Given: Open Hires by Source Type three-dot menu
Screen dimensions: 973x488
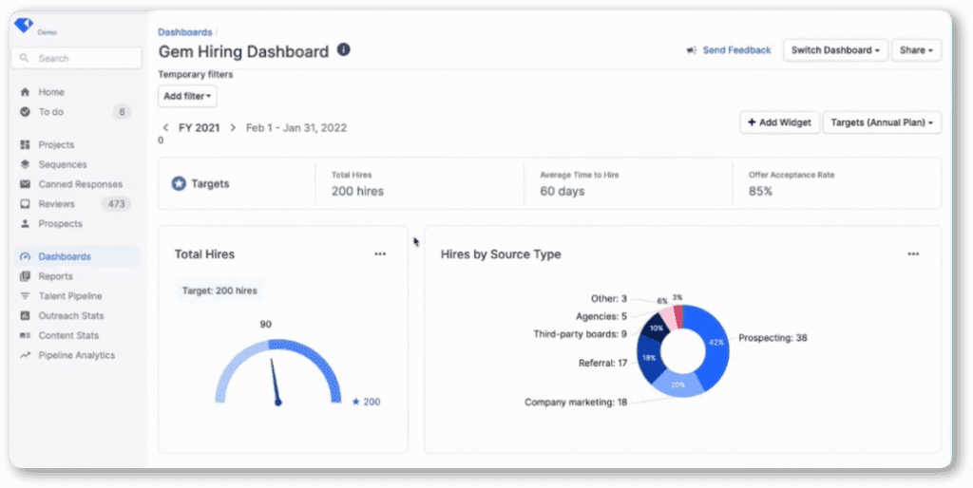Looking at the screenshot, I should coord(913,254).
